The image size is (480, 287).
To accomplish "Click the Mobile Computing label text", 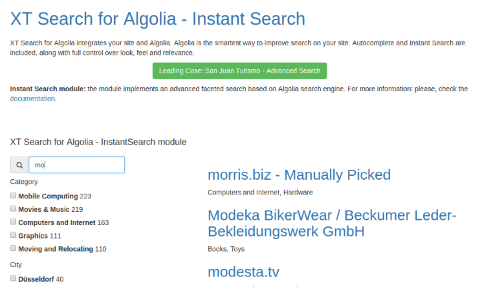I will click(x=48, y=196).
